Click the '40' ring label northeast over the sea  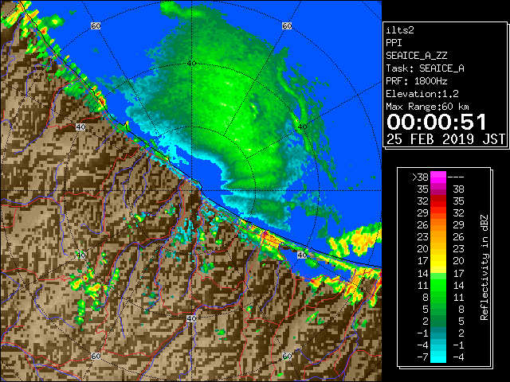click(302, 127)
